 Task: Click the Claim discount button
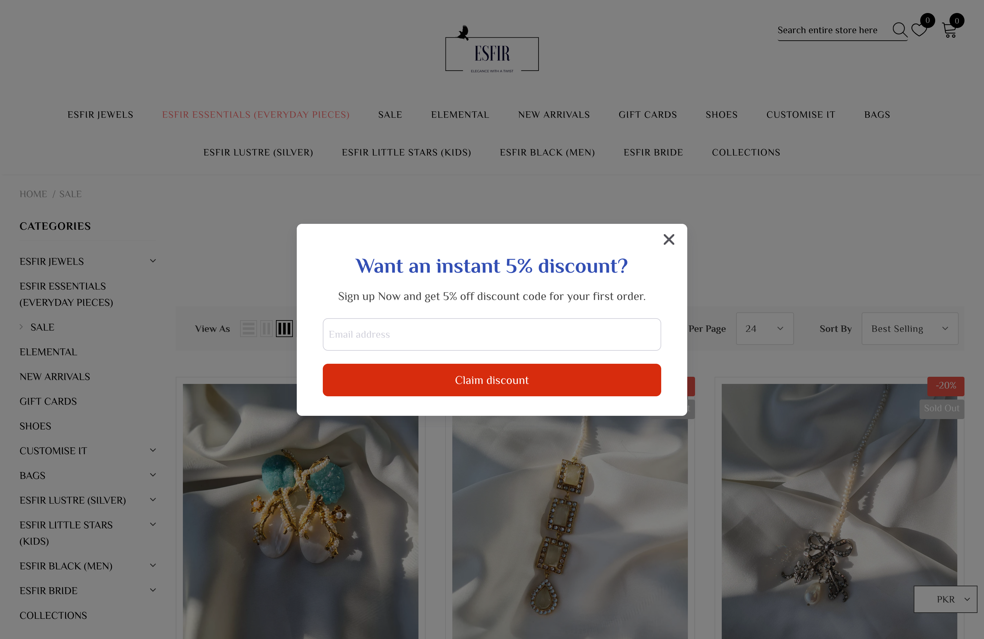click(492, 380)
